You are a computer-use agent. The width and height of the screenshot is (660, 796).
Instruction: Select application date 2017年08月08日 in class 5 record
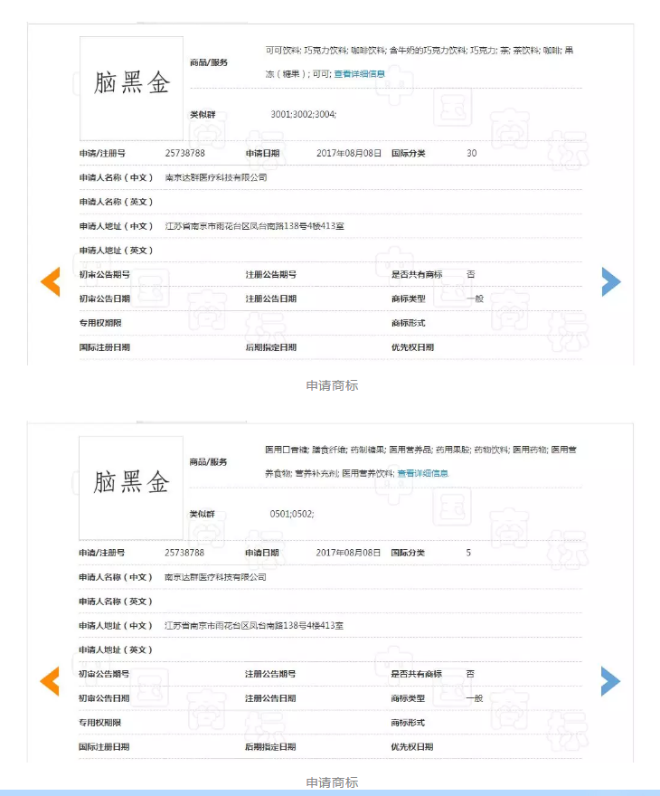348,553
